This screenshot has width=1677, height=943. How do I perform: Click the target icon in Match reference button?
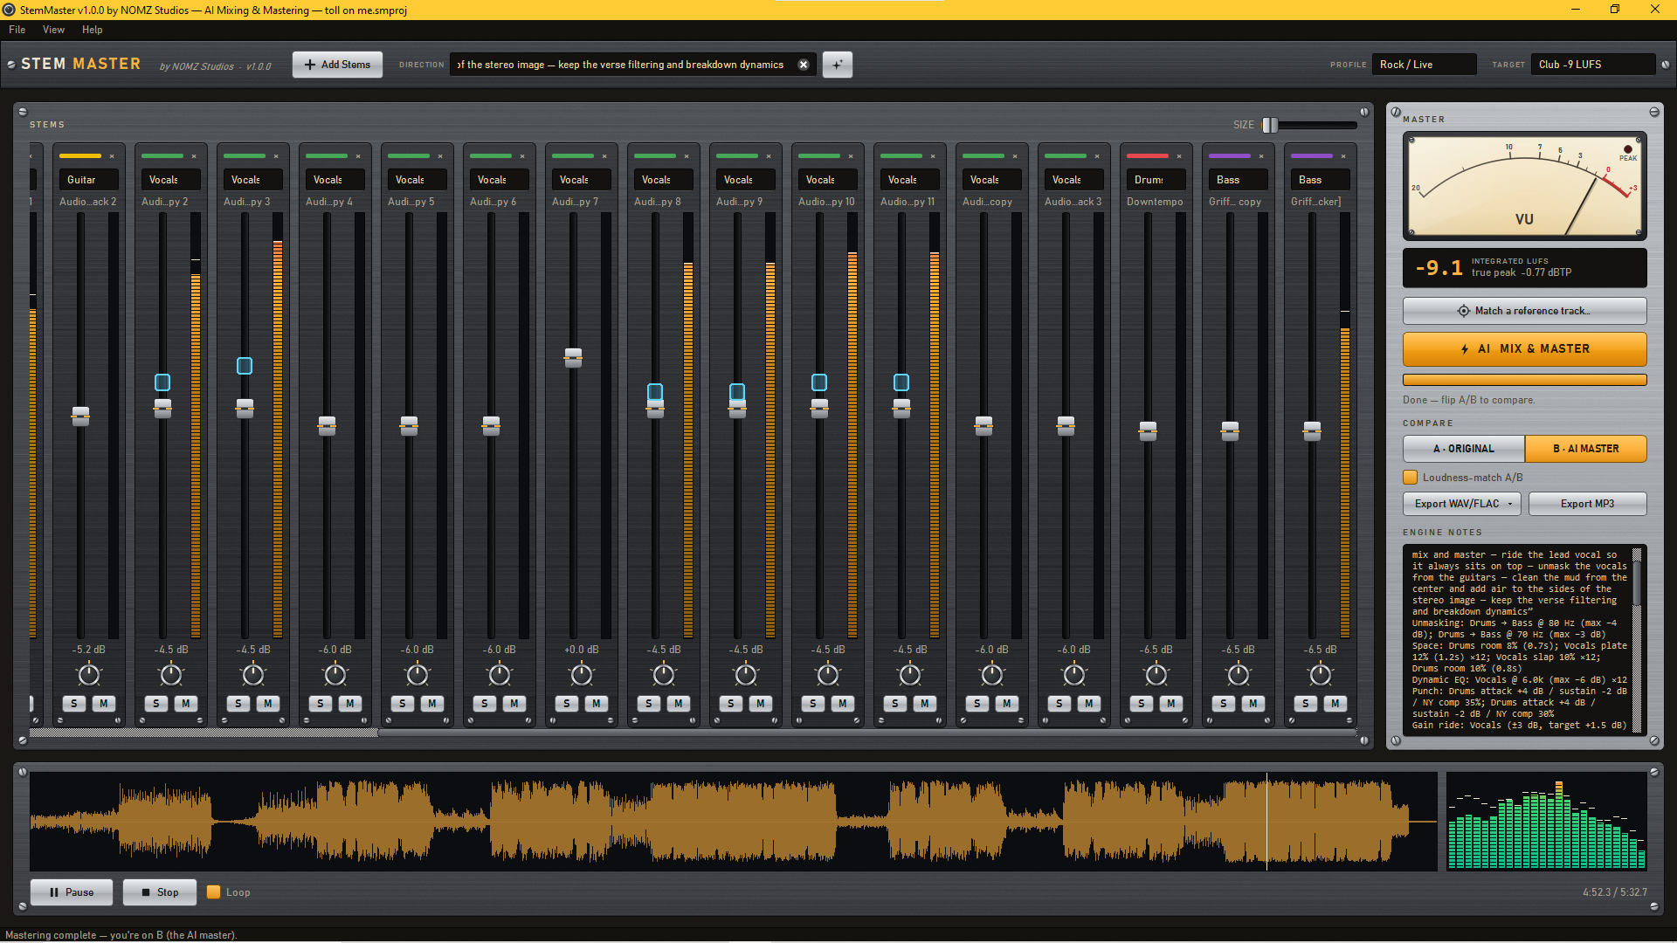point(1464,311)
